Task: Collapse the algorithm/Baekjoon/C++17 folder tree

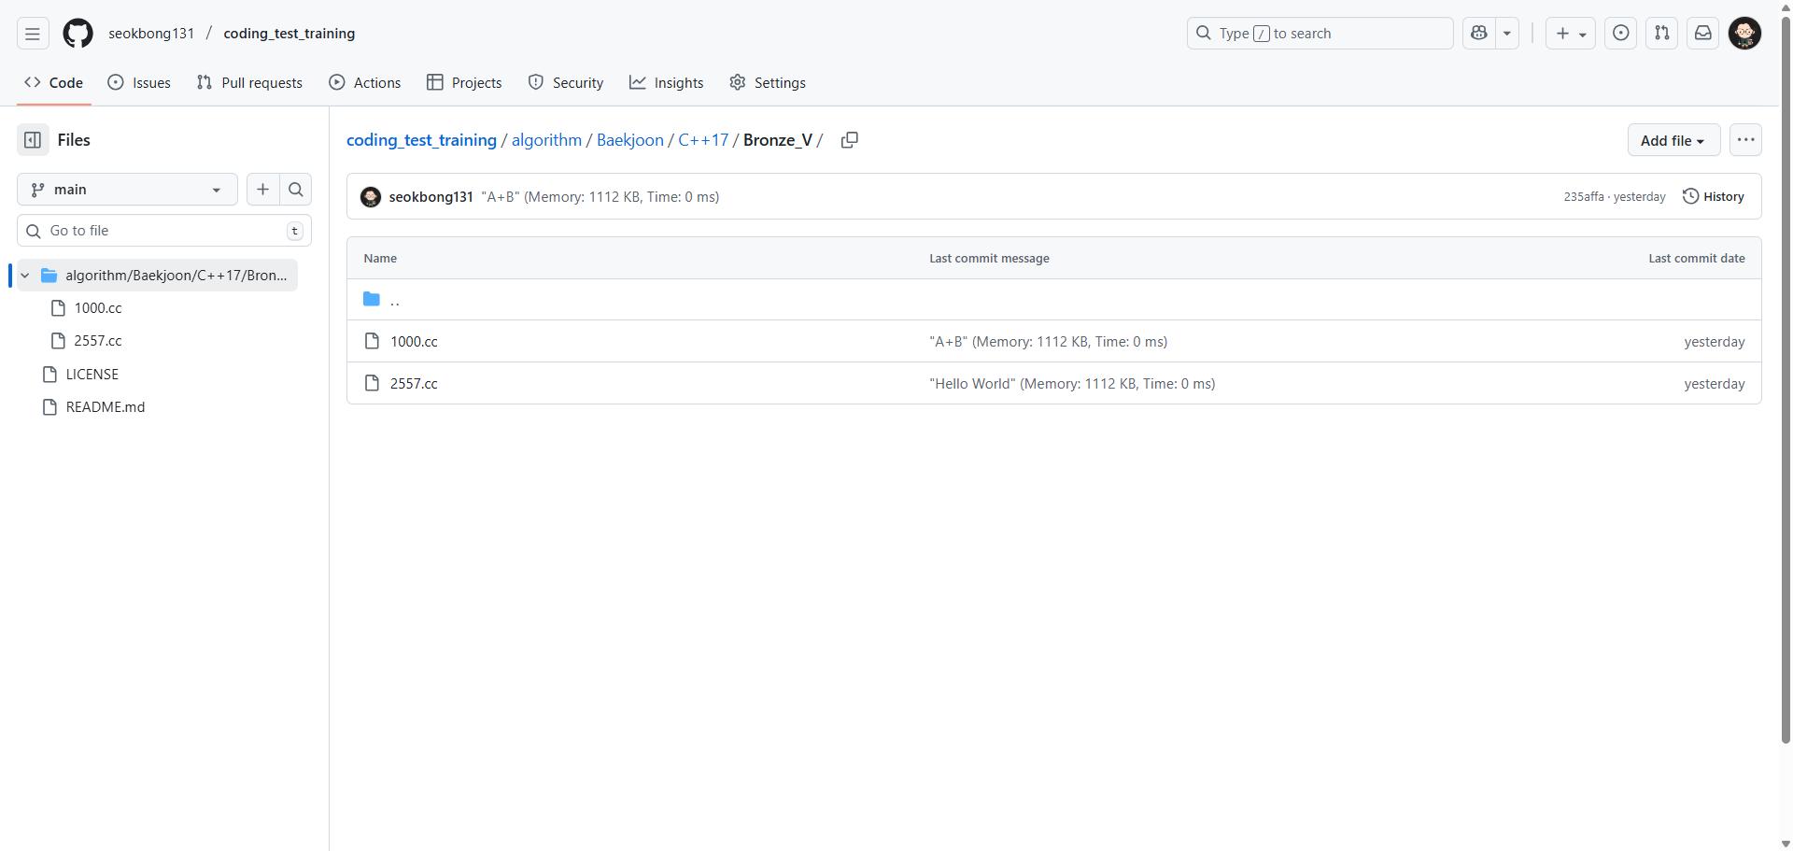Action: (x=25, y=276)
